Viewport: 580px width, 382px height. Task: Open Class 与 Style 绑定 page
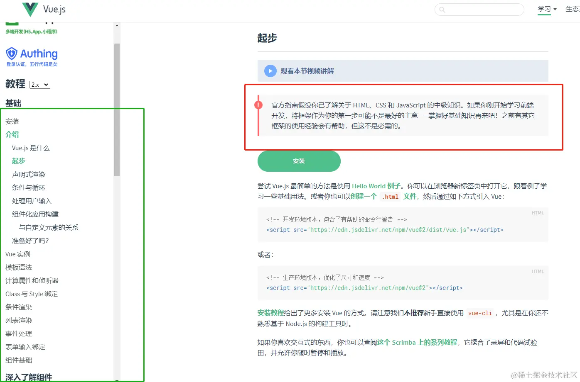[x=32, y=294]
